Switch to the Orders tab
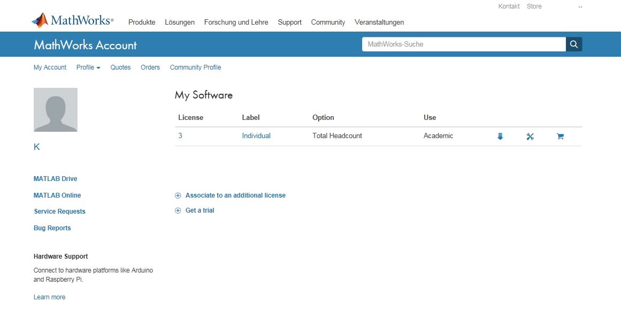Viewport: 621px width, 332px height. click(x=150, y=67)
